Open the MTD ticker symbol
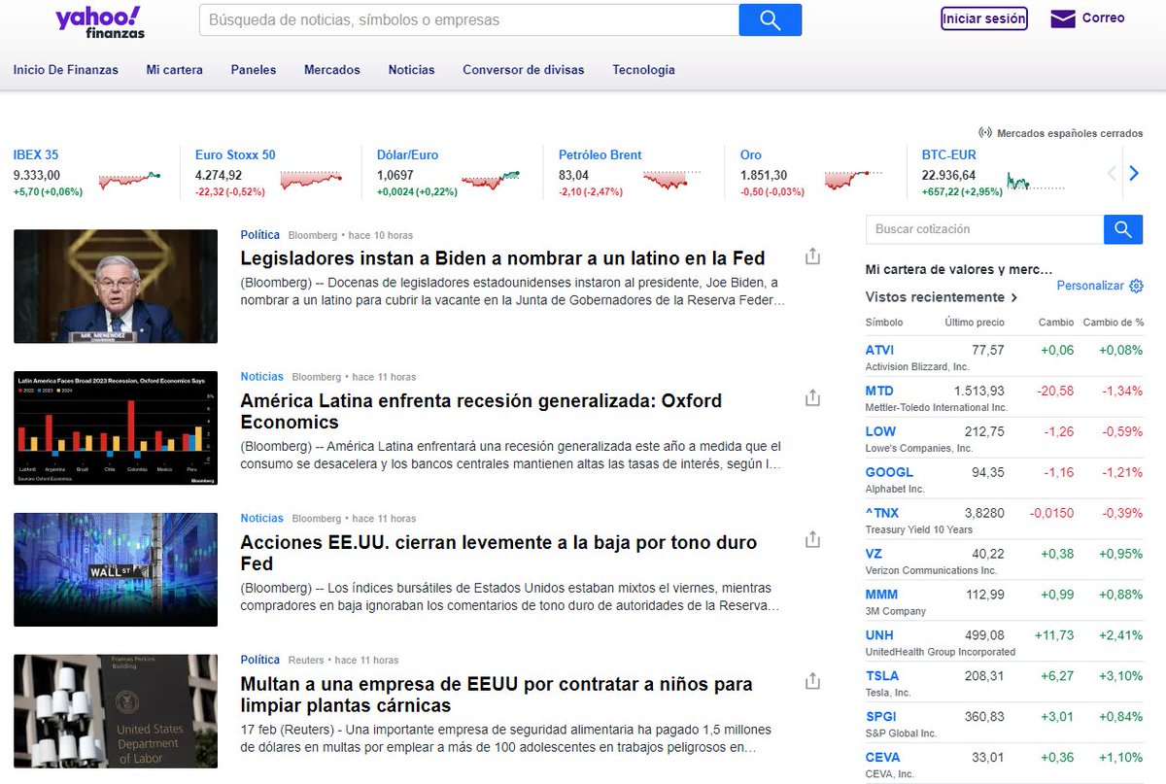Image resolution: width=1166 pixels, height=784 pixels. tap(879, 391)
